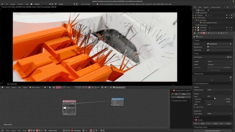Add a unit preset with plus icon
The width and height of the screenshot is (235, 132).
click(x=228, y=57)
